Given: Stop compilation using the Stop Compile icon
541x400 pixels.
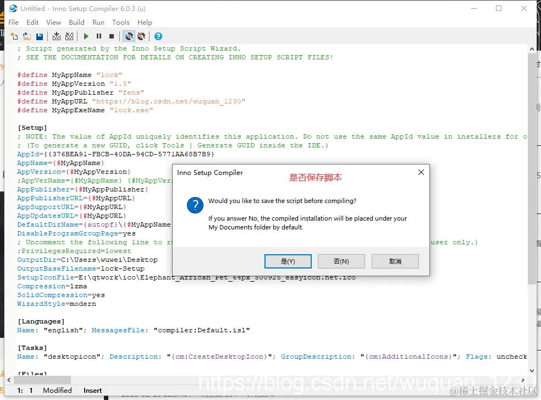Looking at the screenshot, I should click(x=69, y=36).
